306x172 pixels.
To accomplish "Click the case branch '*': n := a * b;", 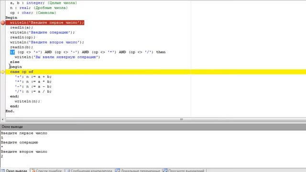I will (x=33, y=82).
